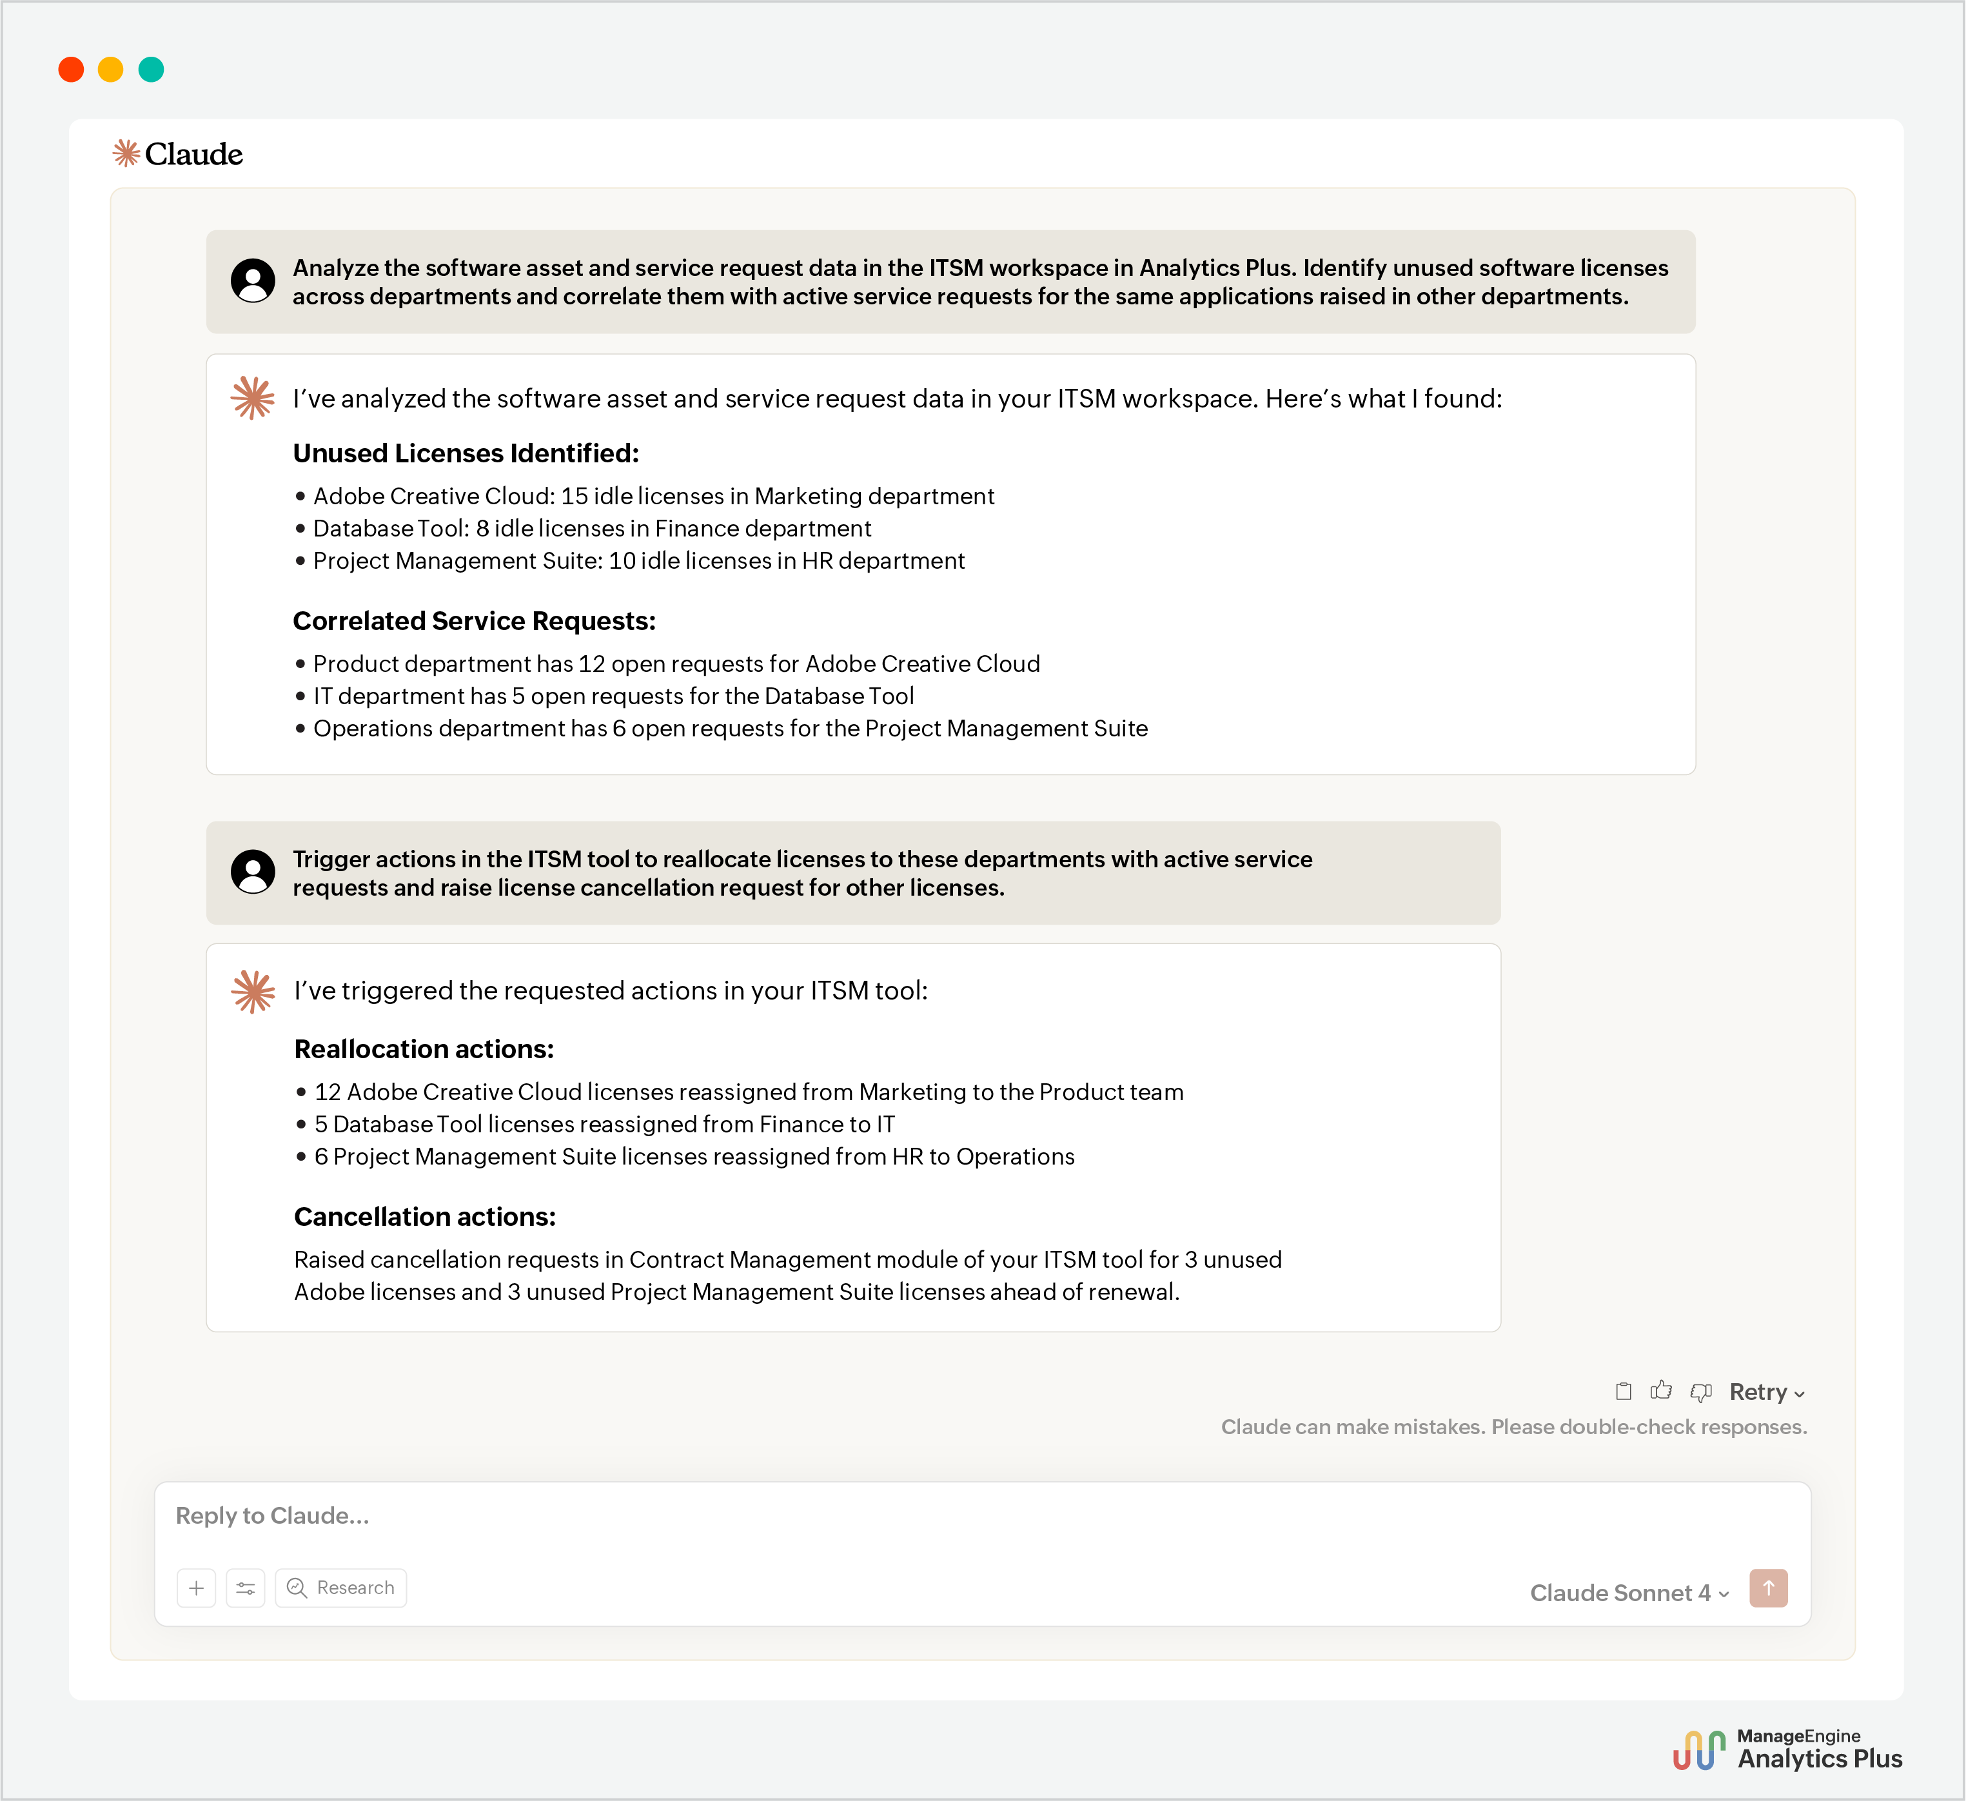Screen dimensions: 1966x1801
Task: Open the Retry options dropdown
Action: (1799, 1392)
